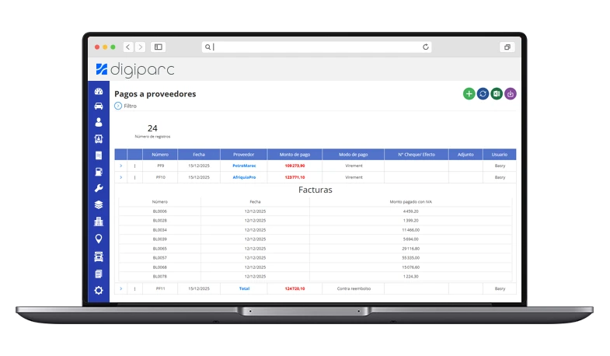Expand the PF11 payment row
Image resolution: width=610 pixels, height=356 pixels.
point(121,288)
